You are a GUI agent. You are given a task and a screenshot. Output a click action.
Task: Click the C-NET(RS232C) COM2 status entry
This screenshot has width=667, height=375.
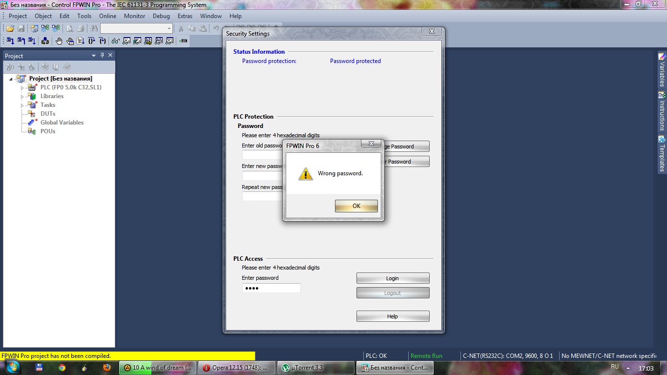pos(508,356)
